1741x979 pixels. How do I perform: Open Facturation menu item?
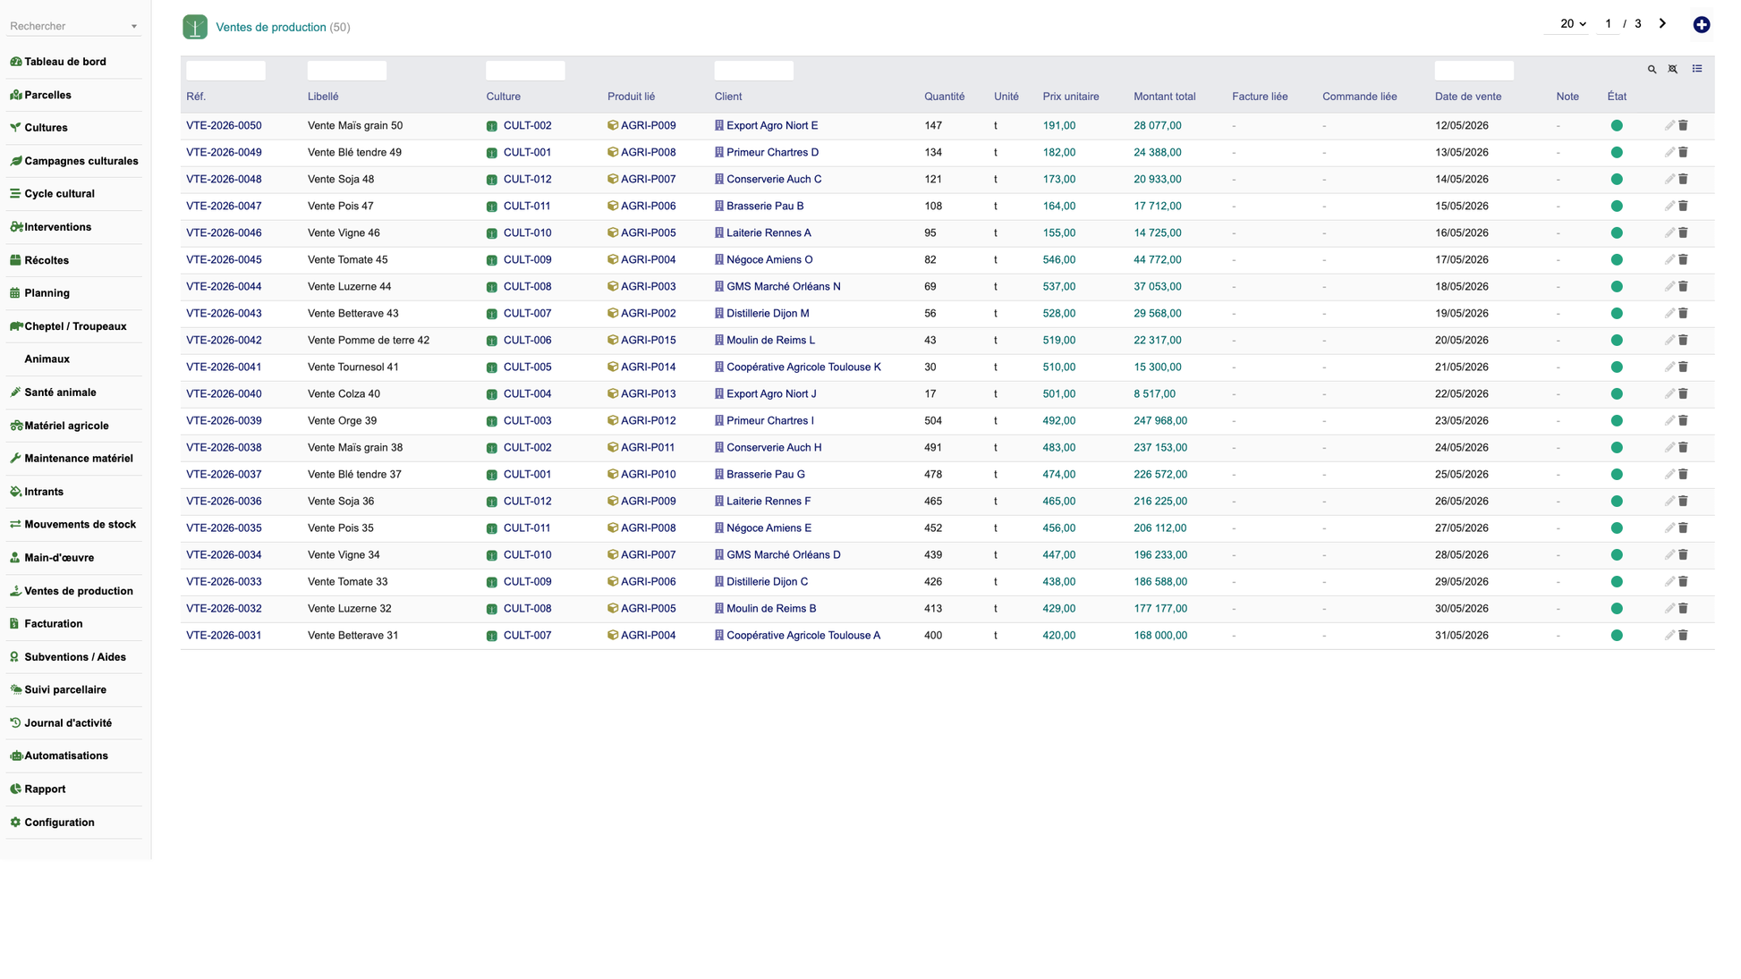click(53, 624)
